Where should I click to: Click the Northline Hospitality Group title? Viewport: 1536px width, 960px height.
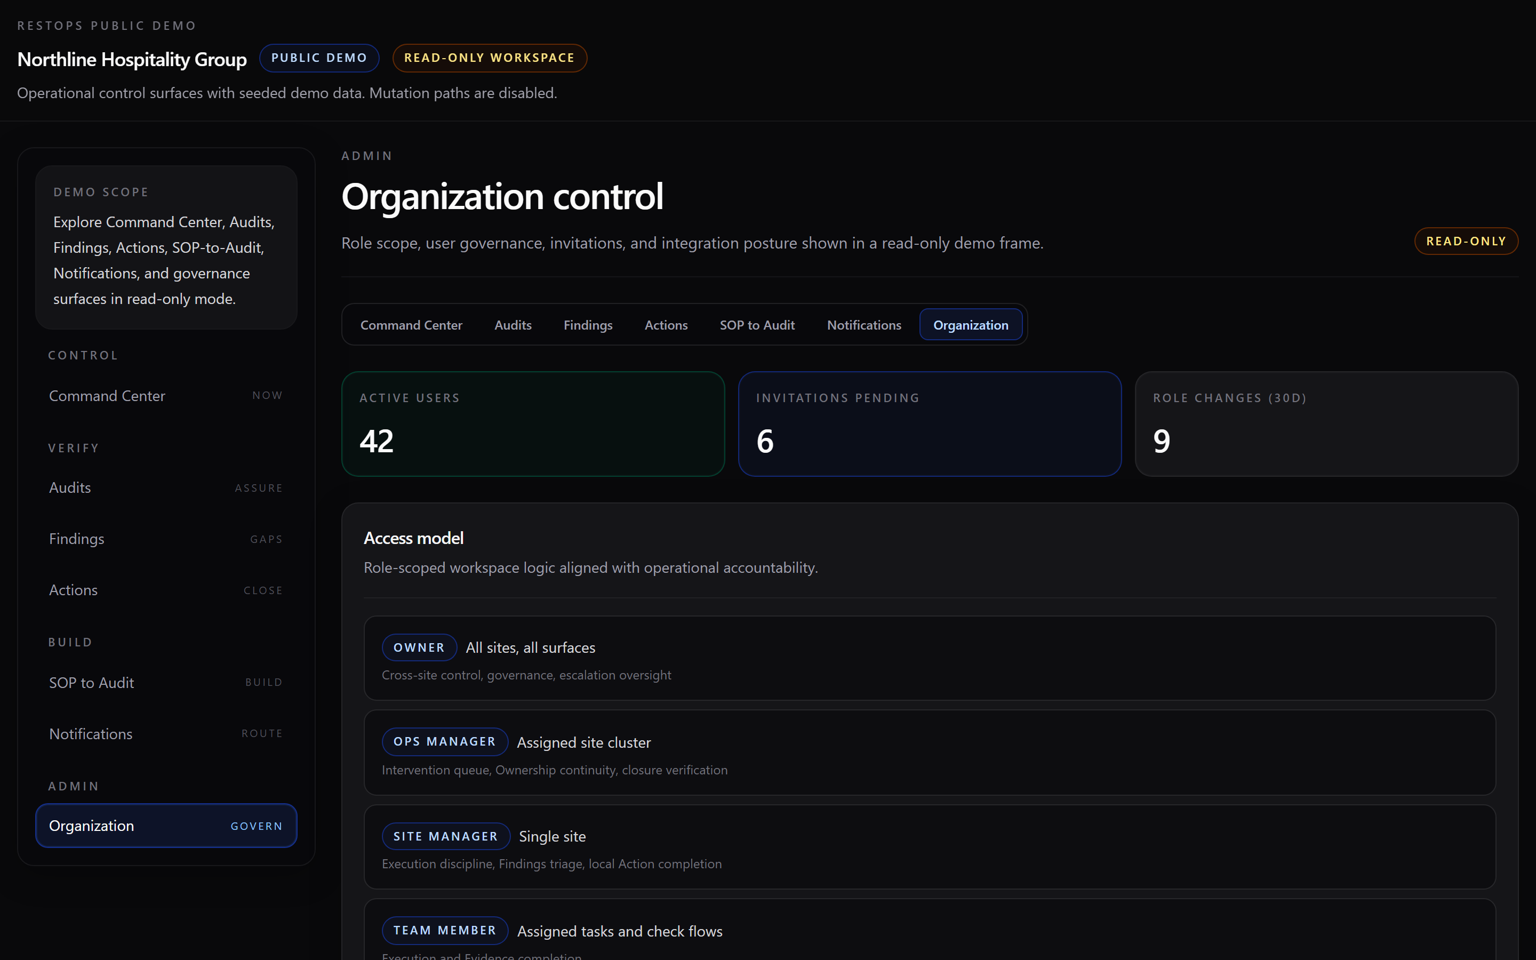[132, 59]
